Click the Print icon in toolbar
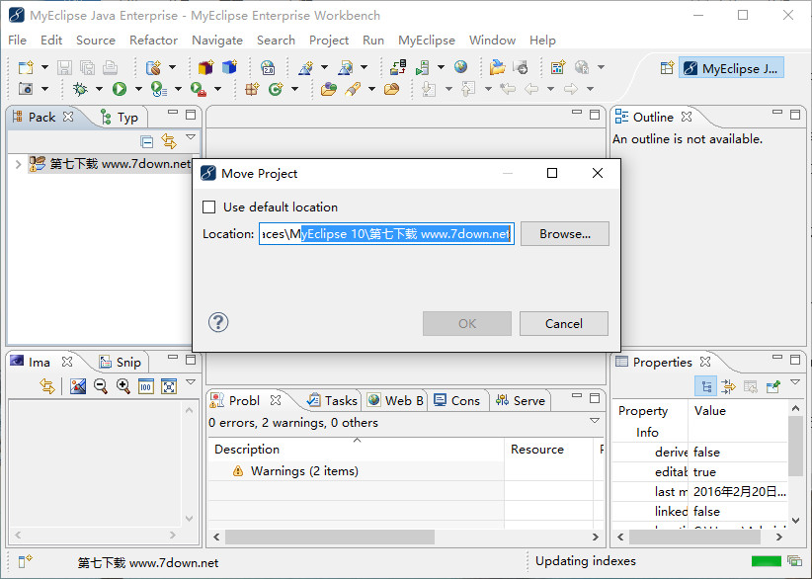This screenshot has width=812, height=579. (110, 68)
